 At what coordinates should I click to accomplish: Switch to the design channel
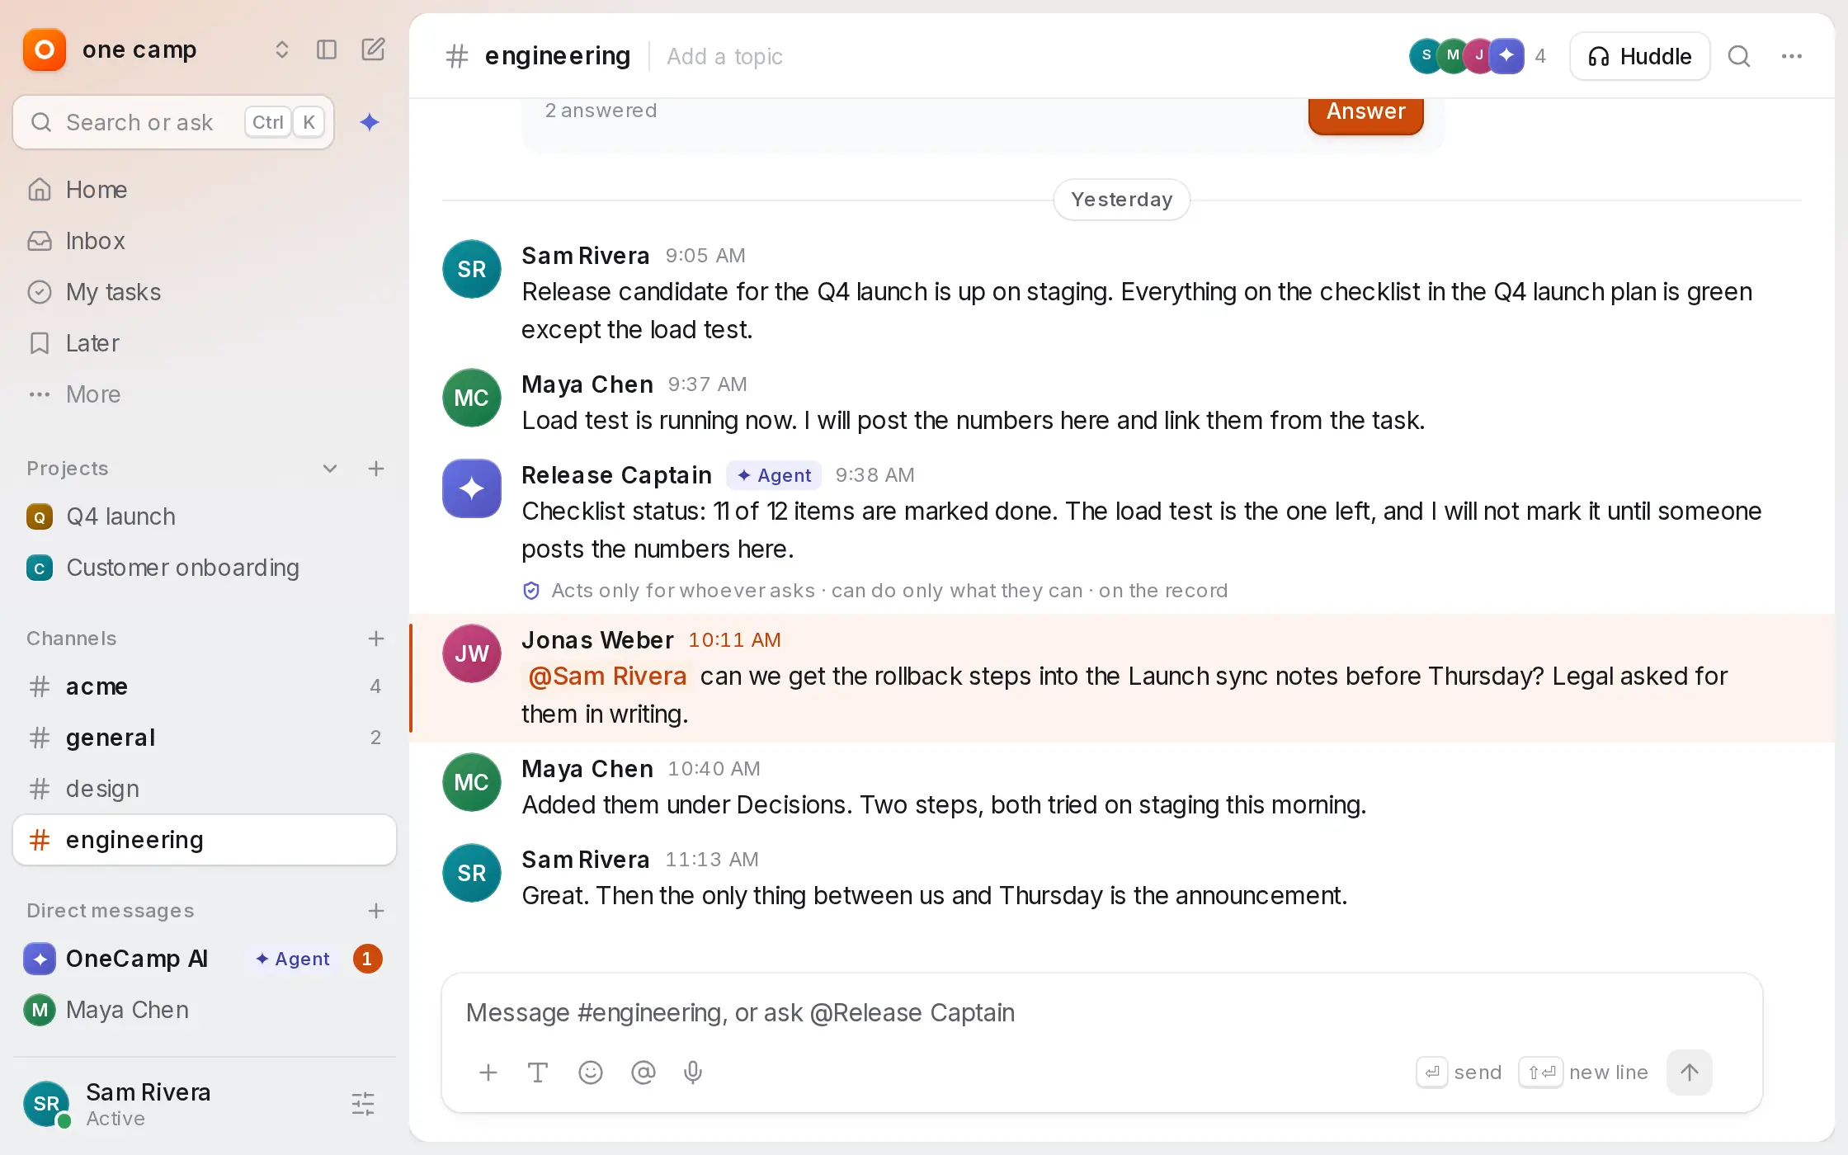coord(205,789)
